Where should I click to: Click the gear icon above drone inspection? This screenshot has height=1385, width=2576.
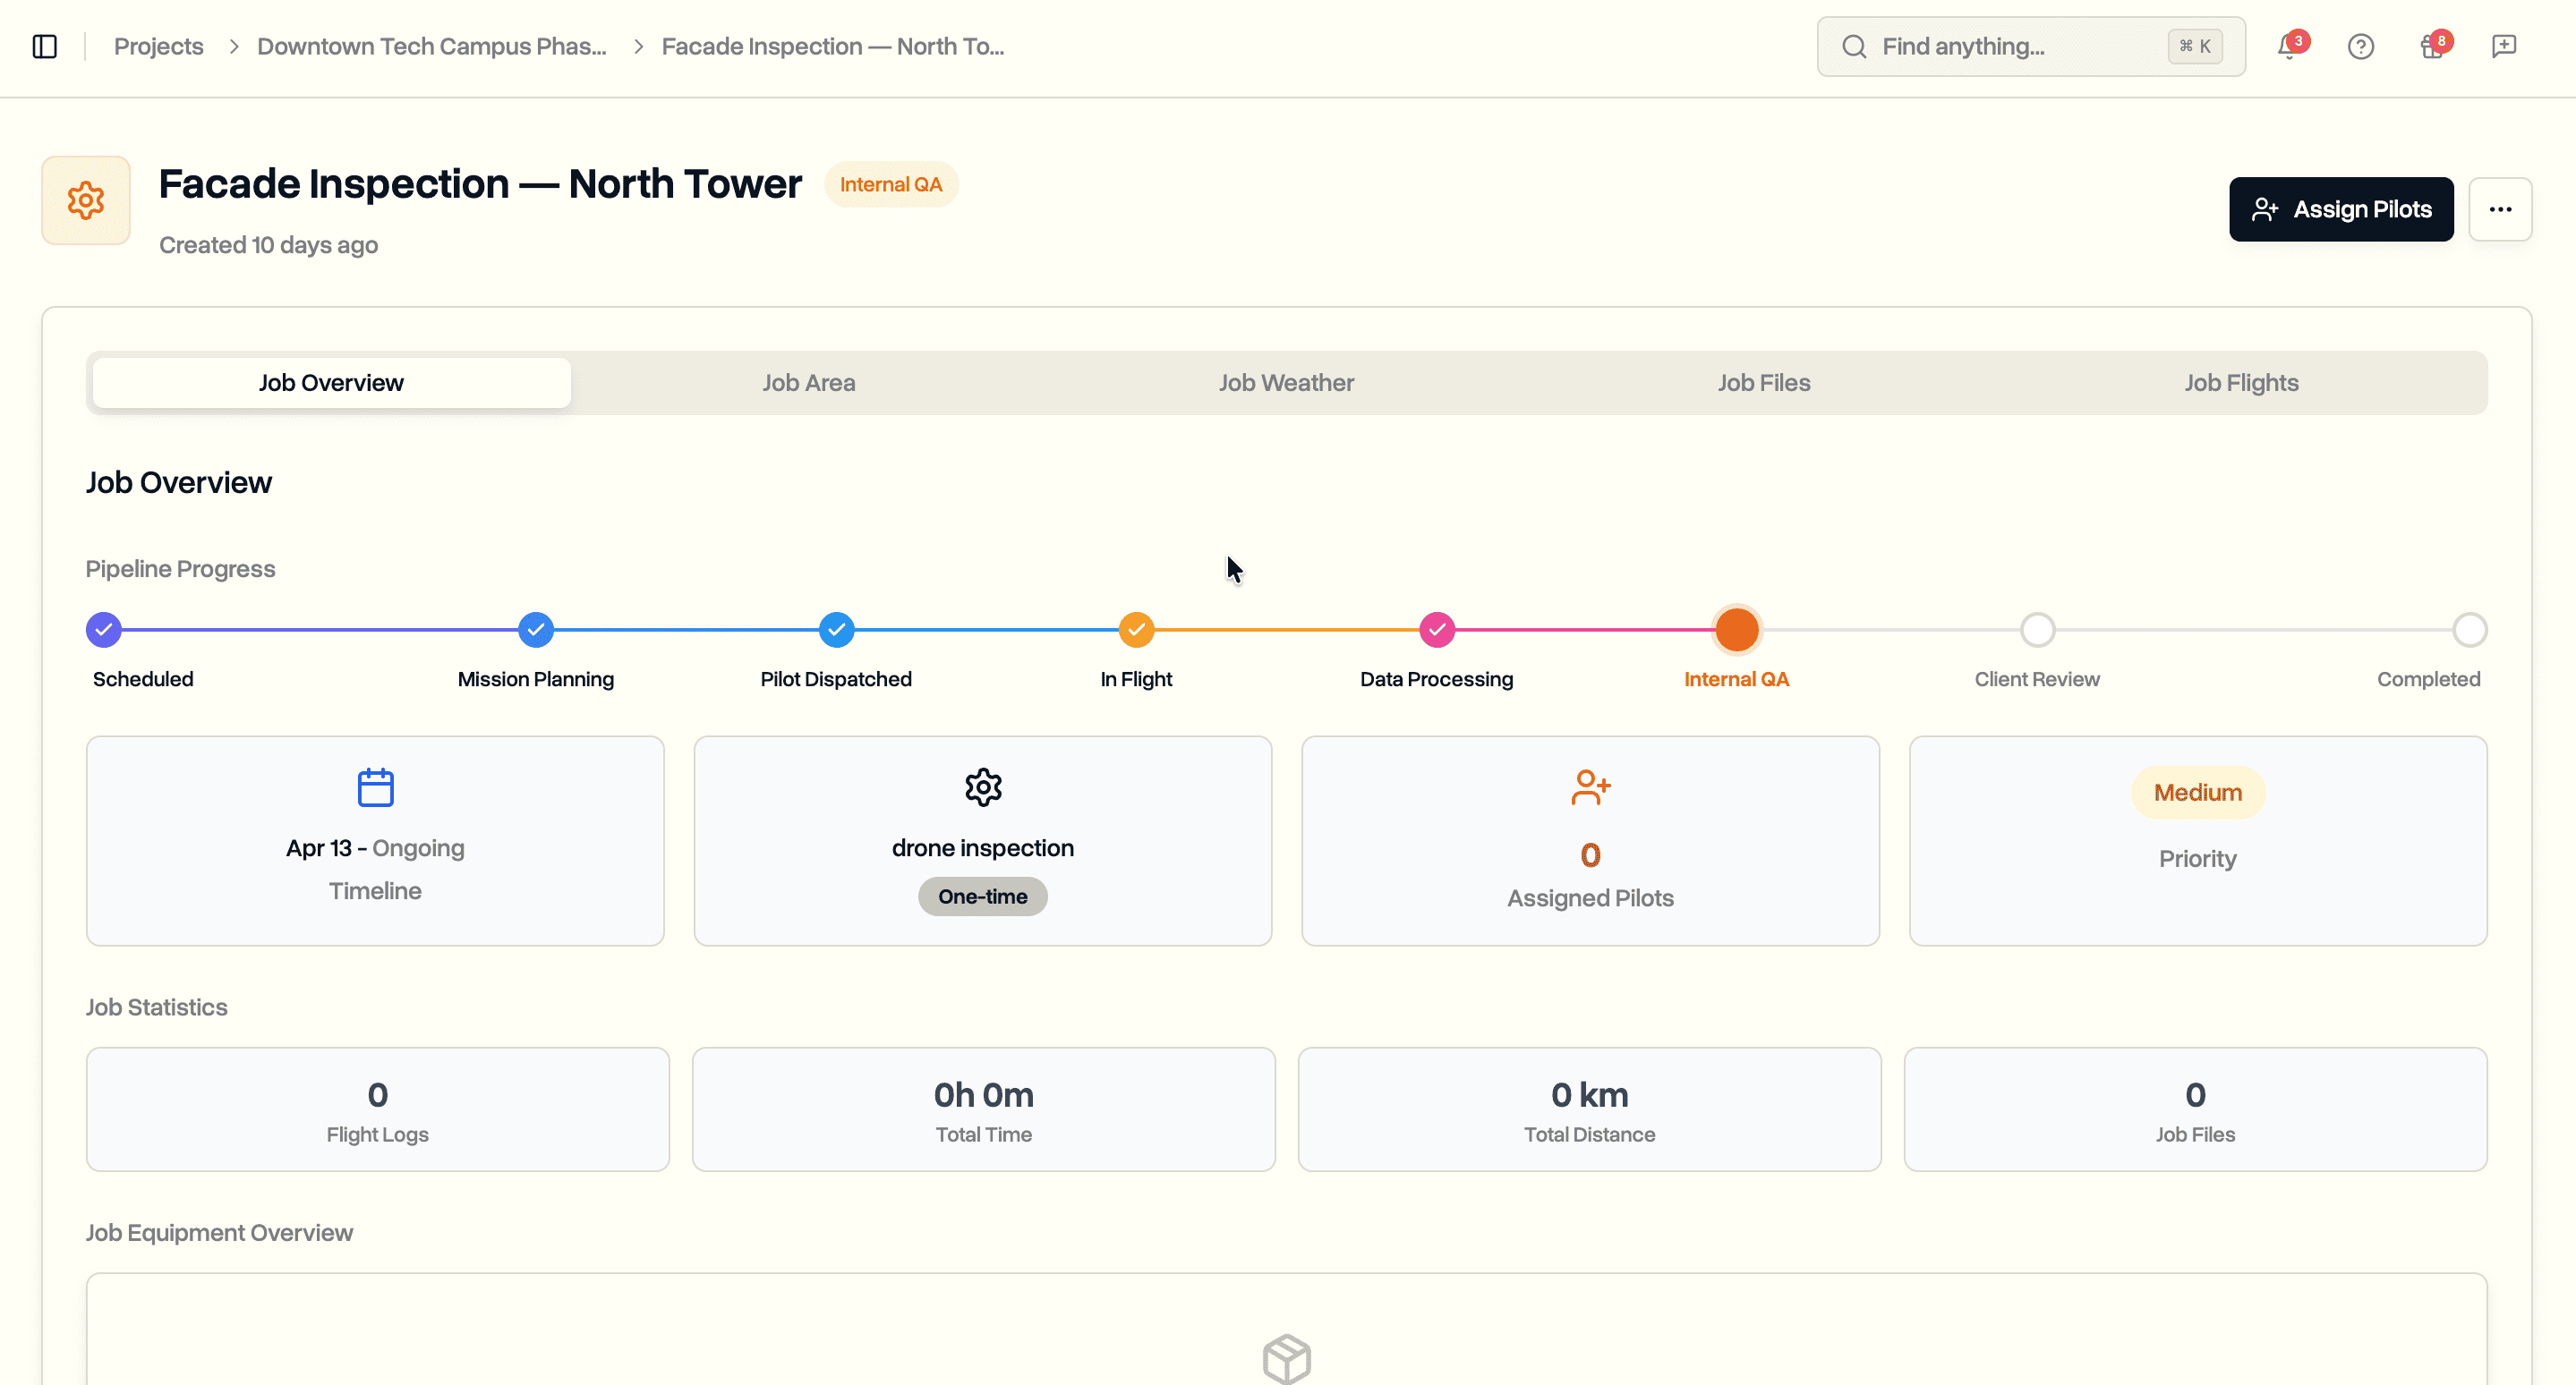pyautogui.click(x=982, y=786)
